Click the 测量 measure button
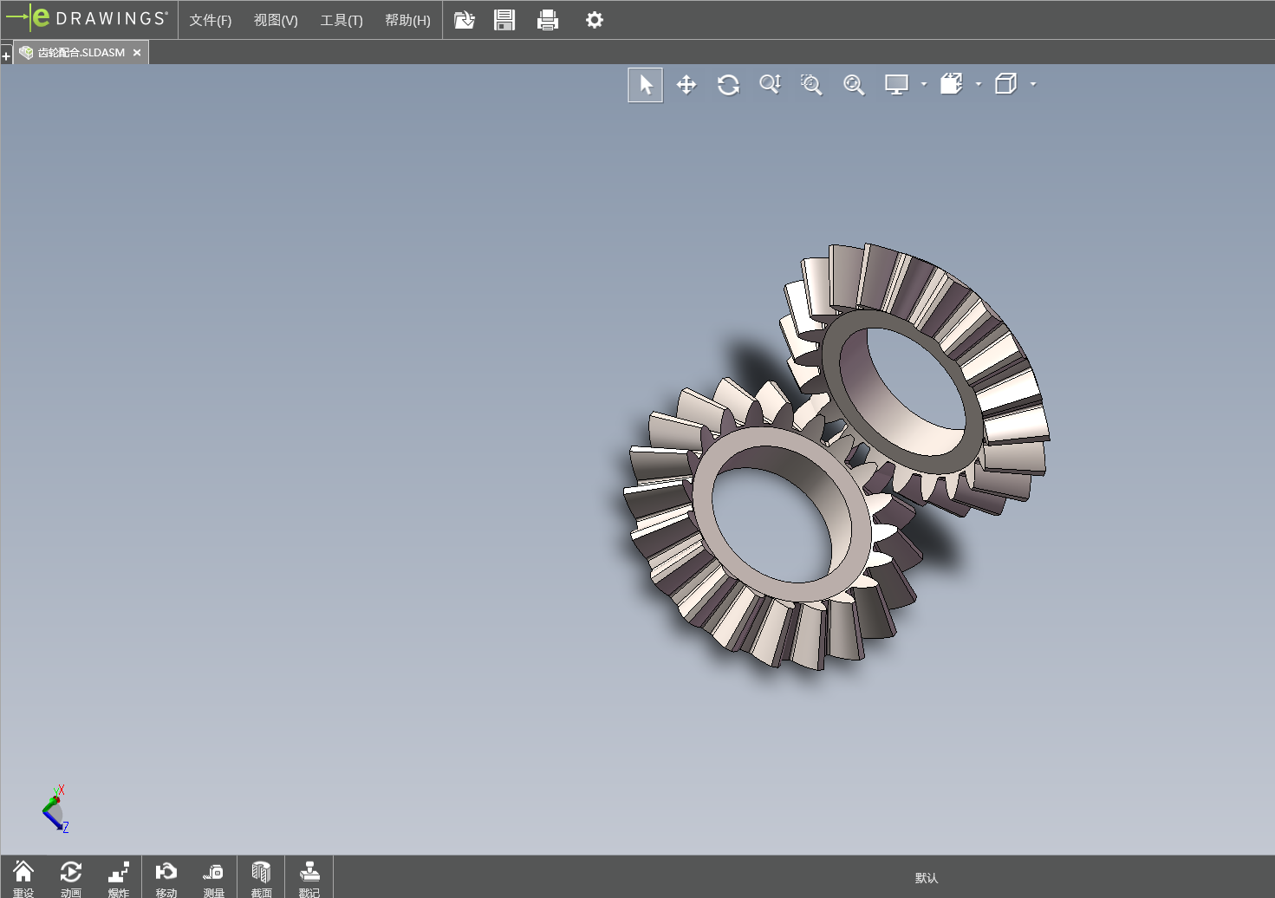1275x898 pixels. pyautogui.click(x=214, y=878)
